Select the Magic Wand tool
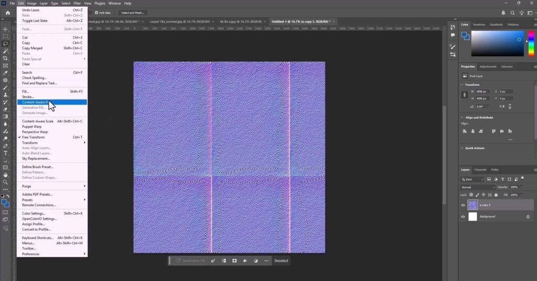This screenshot has height=281, width=537. (5, 51)
